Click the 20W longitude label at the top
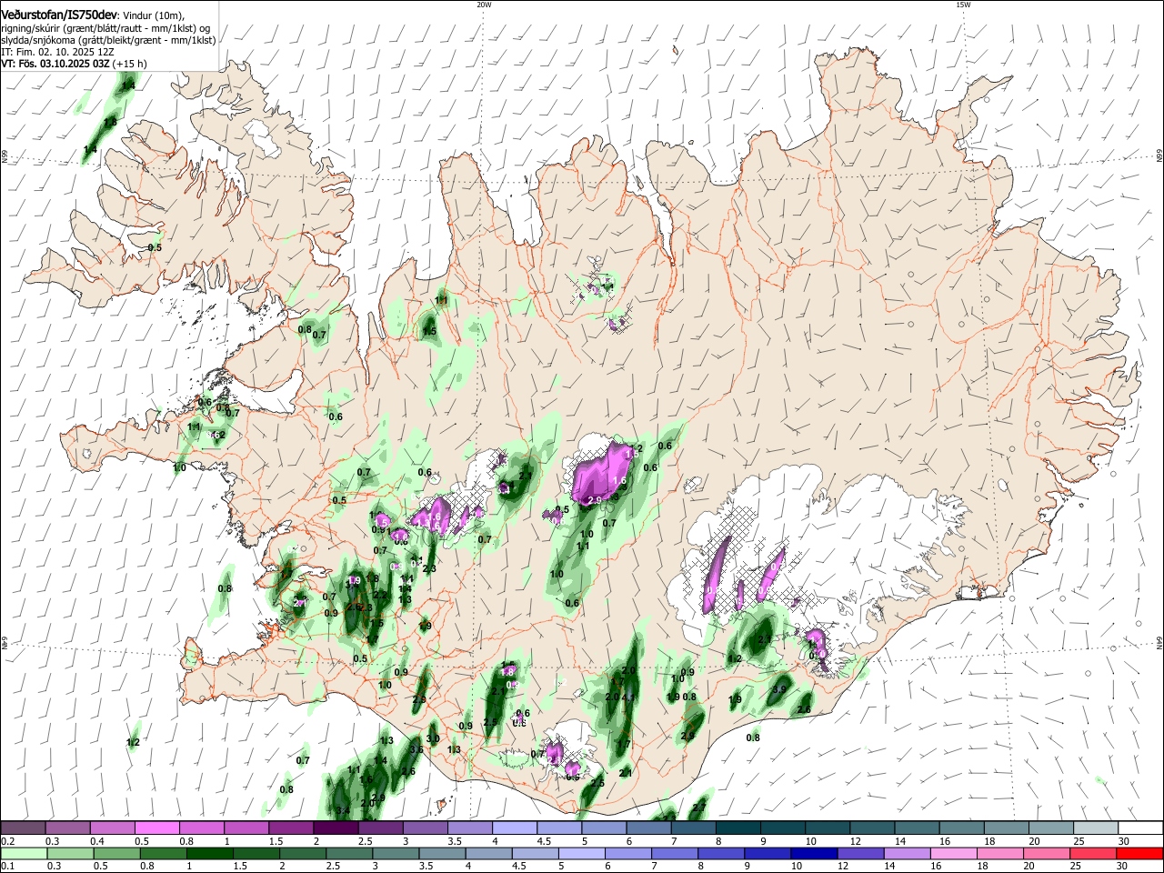Viewport: 1164px width, 873px height. click(484, 5)
